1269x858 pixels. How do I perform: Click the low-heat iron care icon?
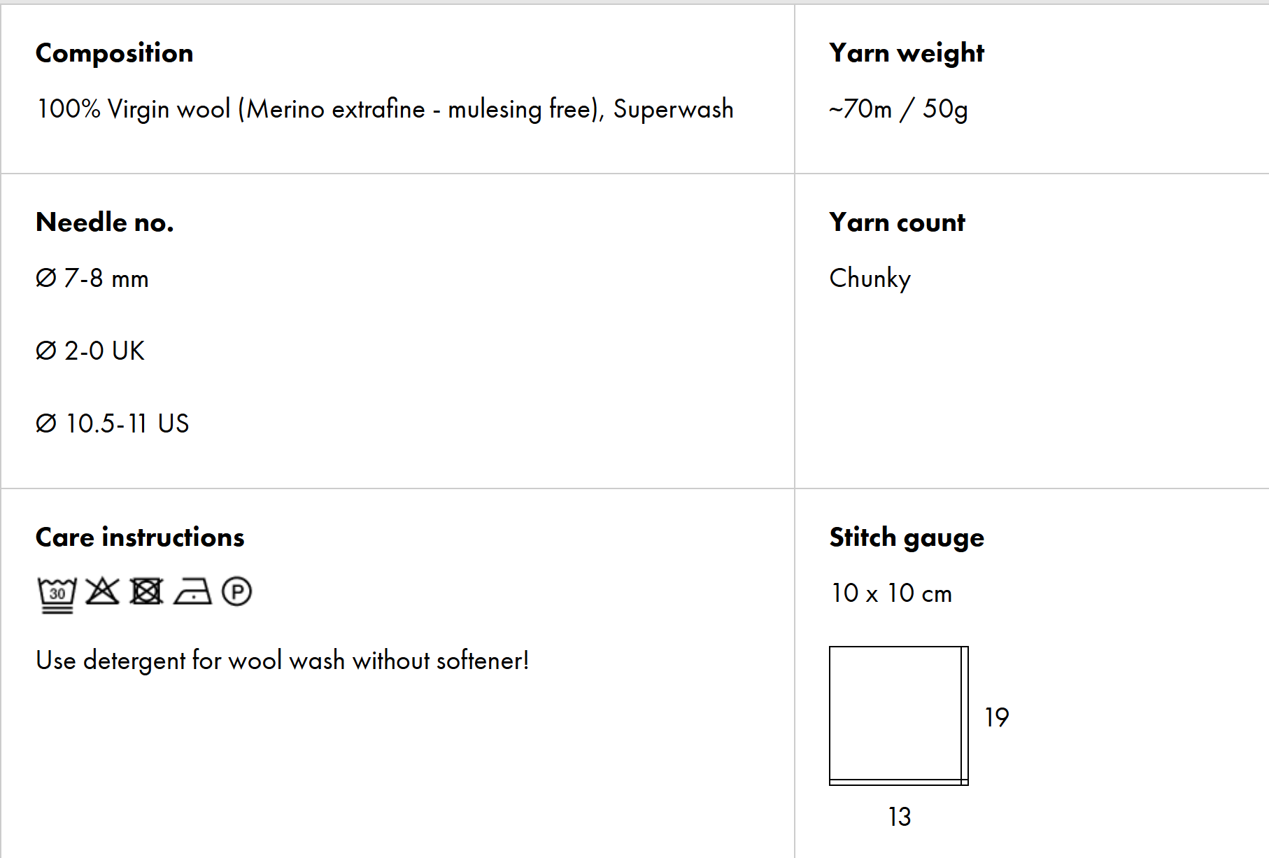[192, 592]
